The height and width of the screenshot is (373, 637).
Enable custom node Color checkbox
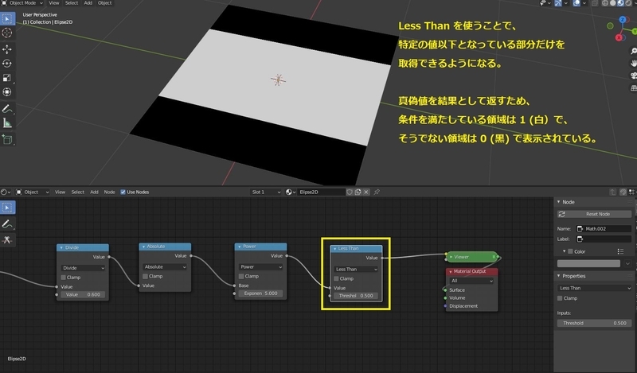click(x=570, y=251)
